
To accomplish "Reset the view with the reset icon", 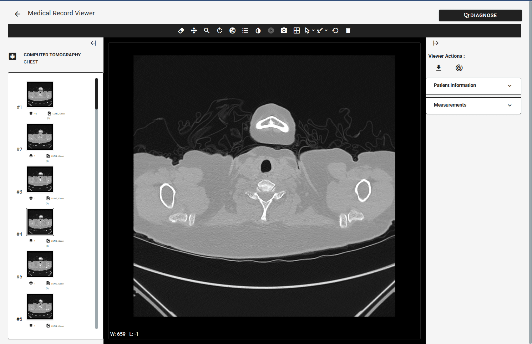I will [x=335, y=31].
